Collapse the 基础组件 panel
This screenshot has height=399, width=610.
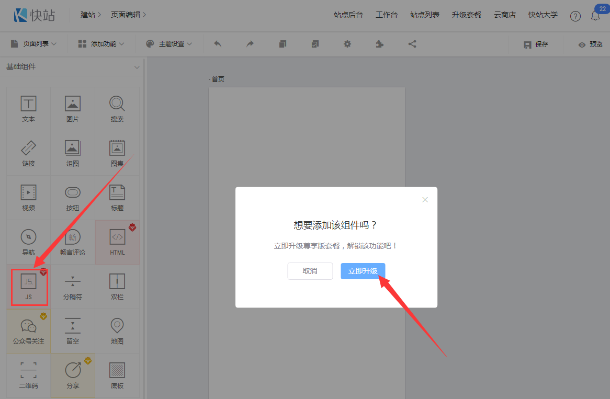tap(137, 67)
